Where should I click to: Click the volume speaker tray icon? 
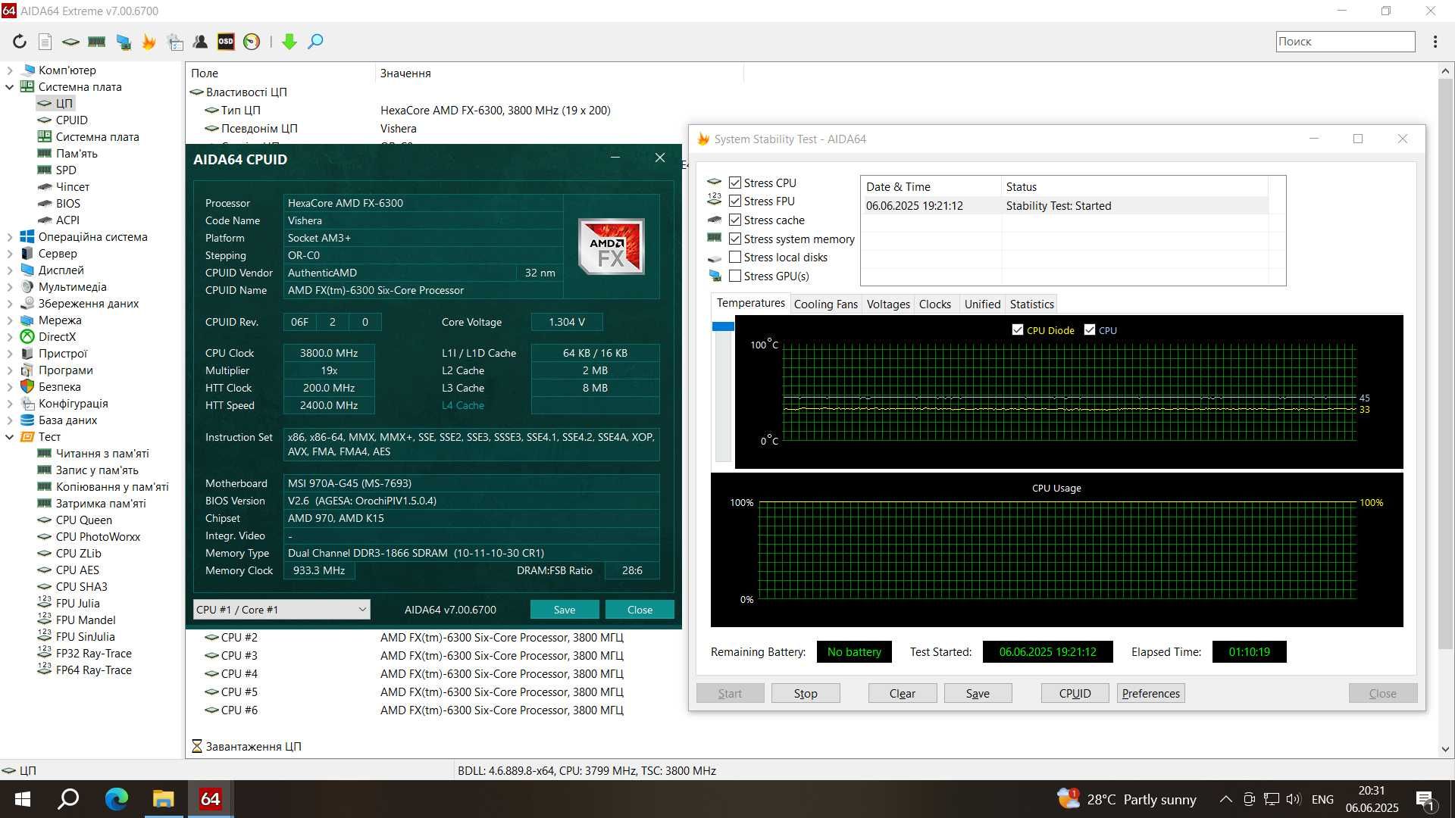[1293, 799]
